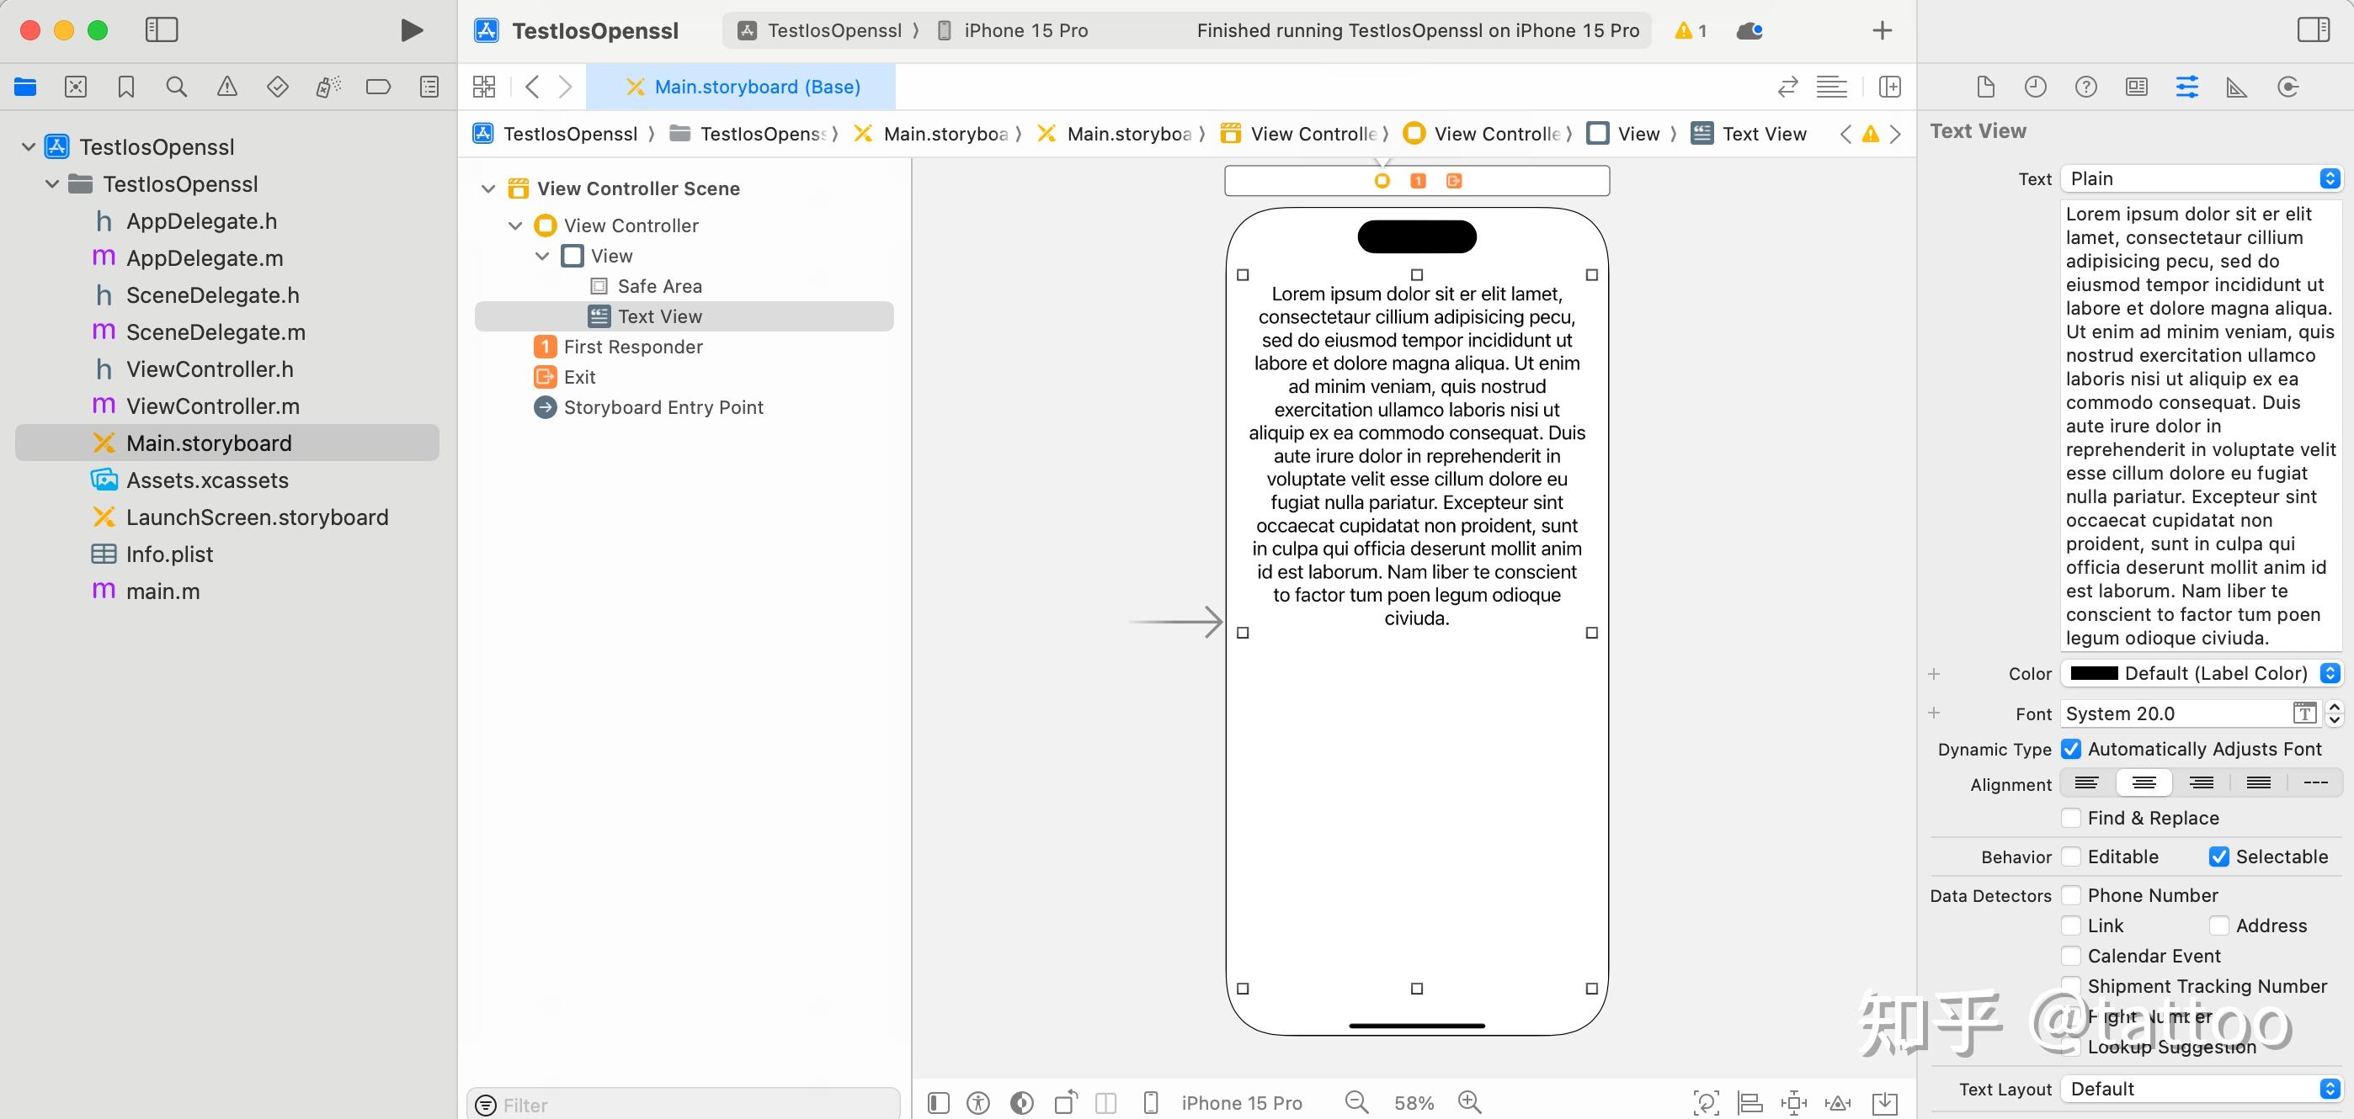Enable the Editable behavior checkbox
The height and width of the screenshot is (1119, 2354).
2072,856
